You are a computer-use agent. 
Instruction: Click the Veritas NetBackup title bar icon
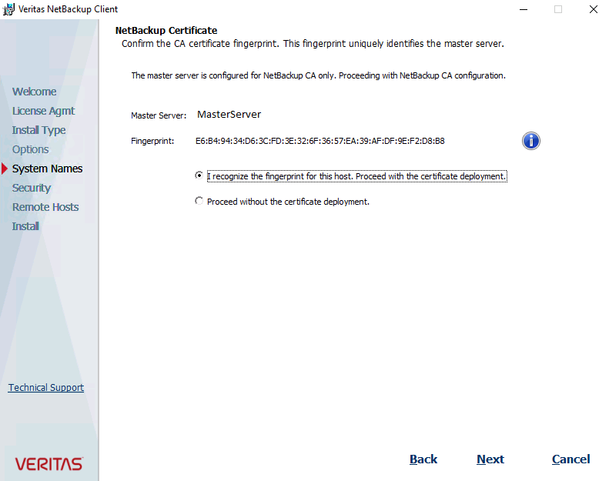[9, 9]
